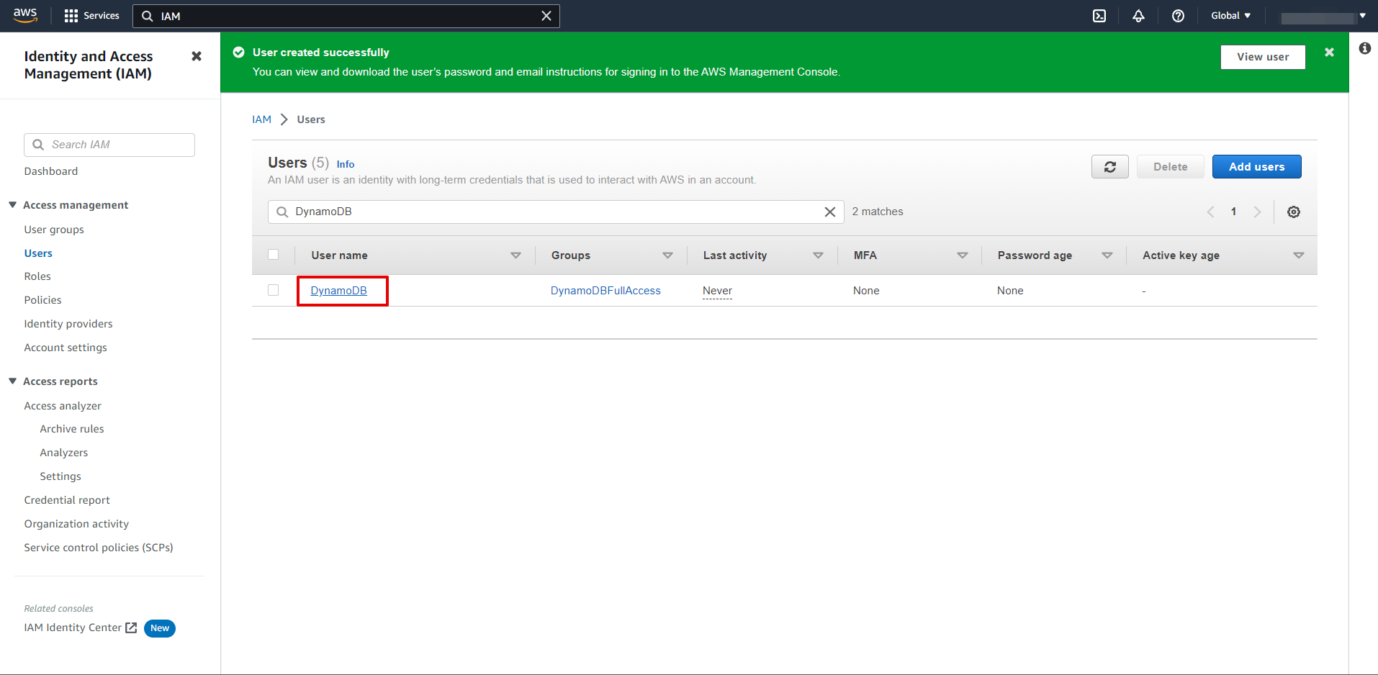Click the Never last activity value
The image size is (1378, 675).
(x=717, y=291)
